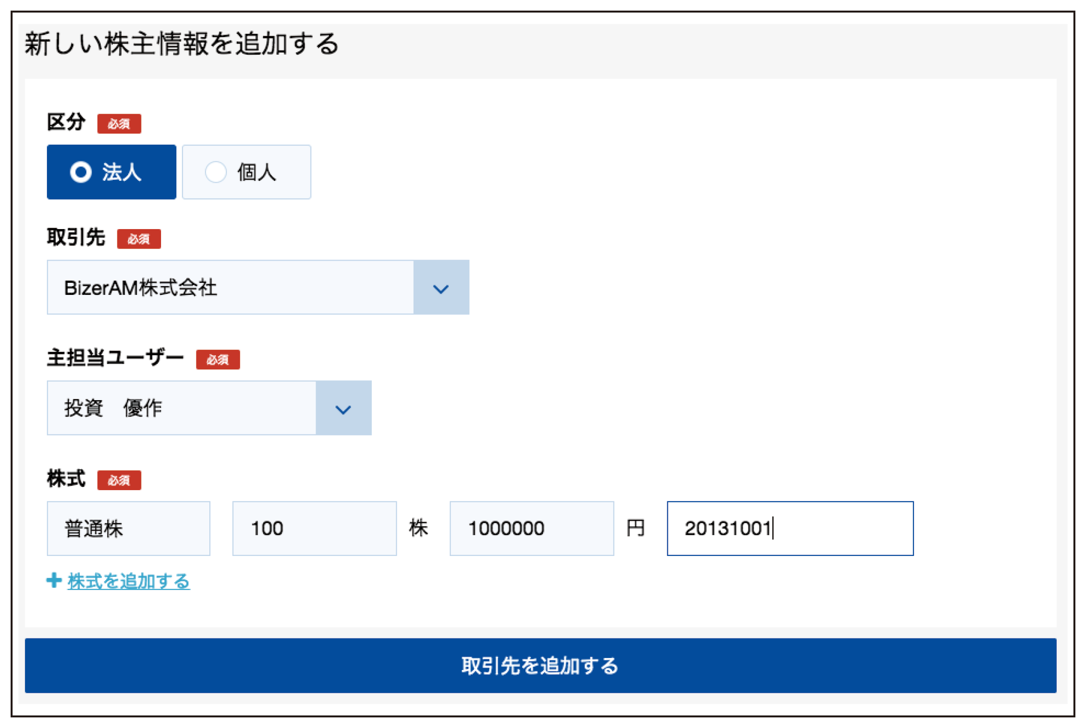Click the 区分 field label
This screenshot has width=1086, height=728.
click(66, 122)
